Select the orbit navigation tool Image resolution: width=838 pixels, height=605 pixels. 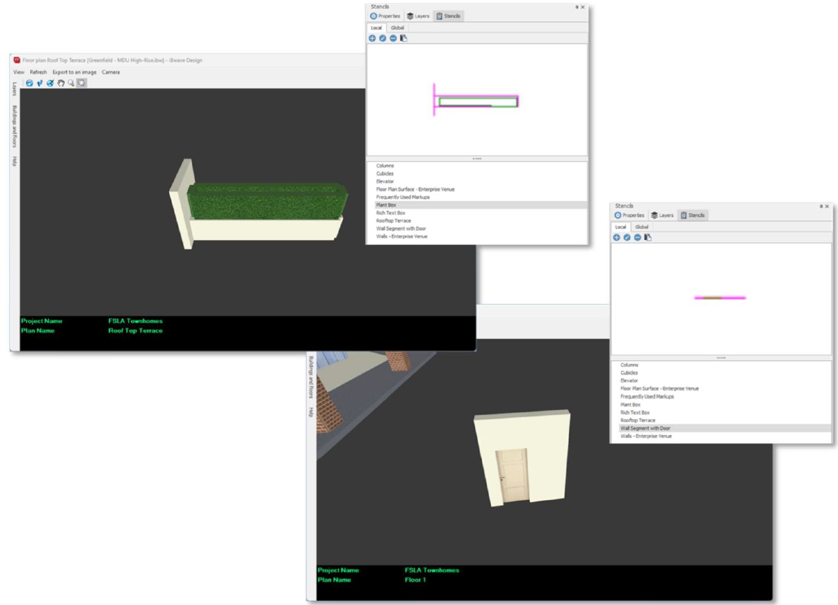click(29, 83)
